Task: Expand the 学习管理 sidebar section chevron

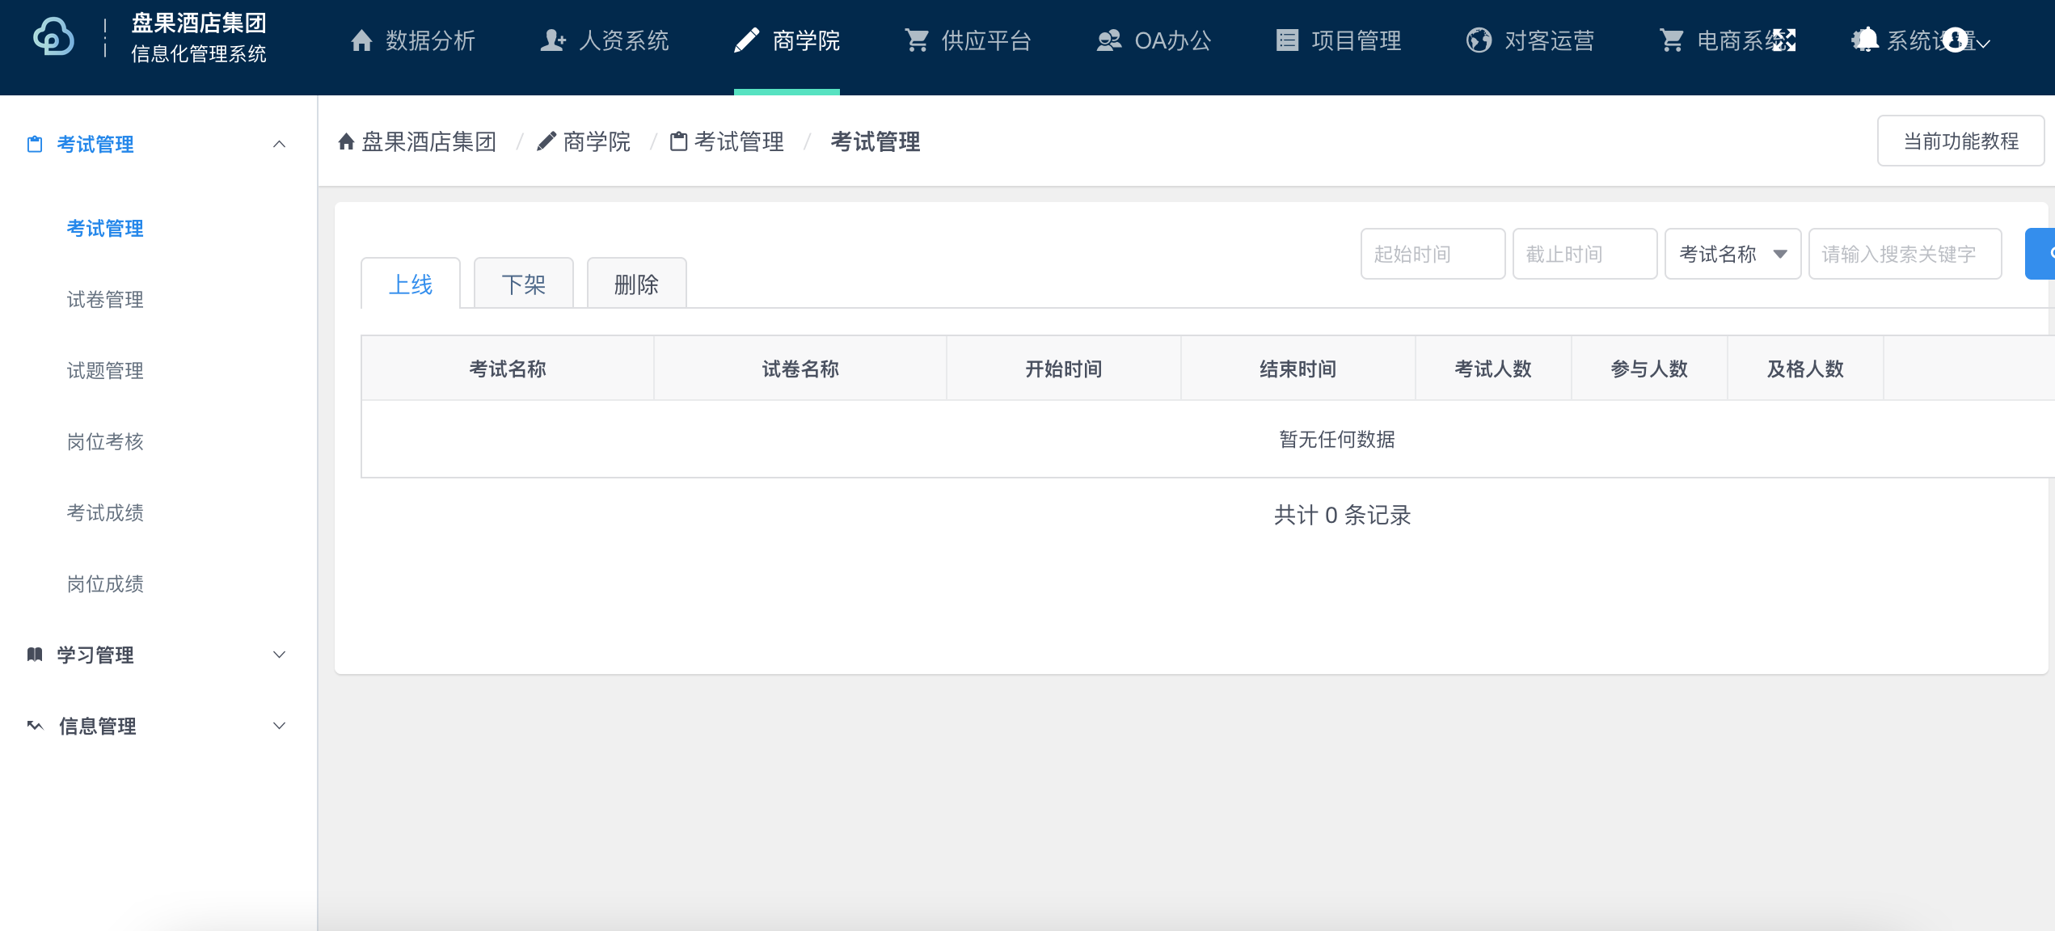Action: click(x=279, y=655)
